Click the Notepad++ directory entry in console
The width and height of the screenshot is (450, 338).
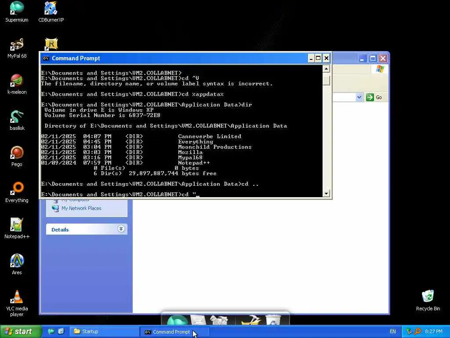pyautogui.click(x=194, y=163)
